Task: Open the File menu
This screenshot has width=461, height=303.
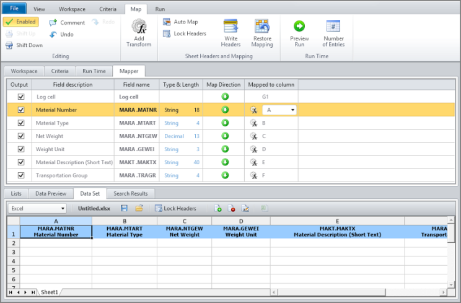Action: 14,9
